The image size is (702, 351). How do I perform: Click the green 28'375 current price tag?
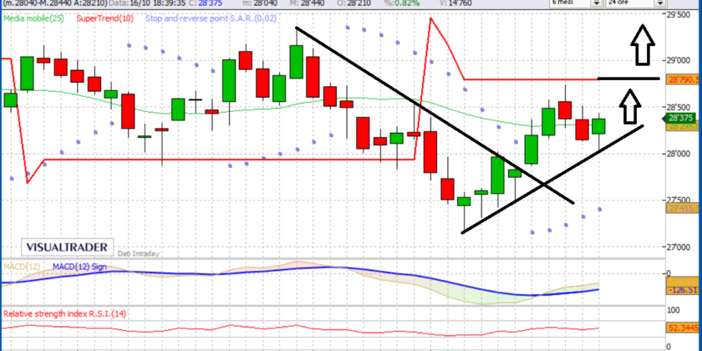(683, 118)
